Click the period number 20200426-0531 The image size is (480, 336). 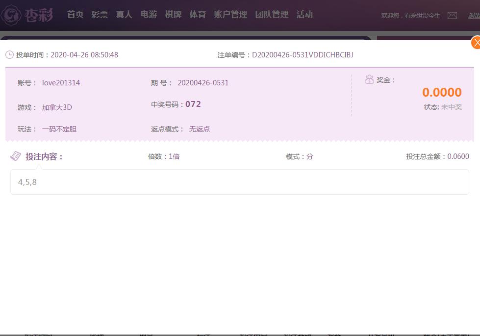point(203,83)
